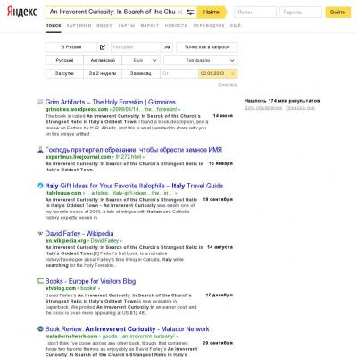The image size is (357, 357).
Task: Click the yellow Найти search button
Action: 212,12
